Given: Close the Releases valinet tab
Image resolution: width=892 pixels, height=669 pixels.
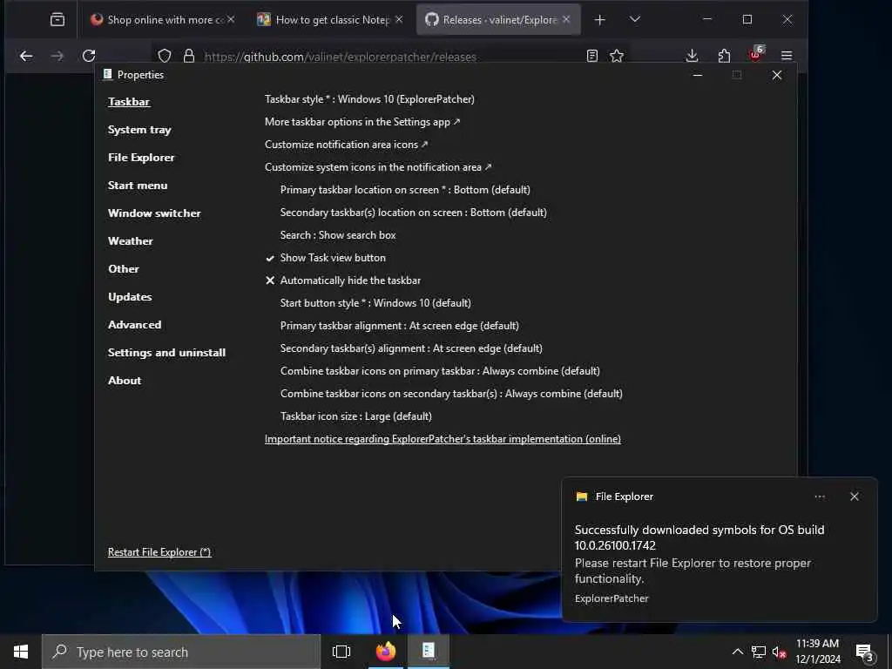Looking at the screenshot, I should (x=566, y=20).
